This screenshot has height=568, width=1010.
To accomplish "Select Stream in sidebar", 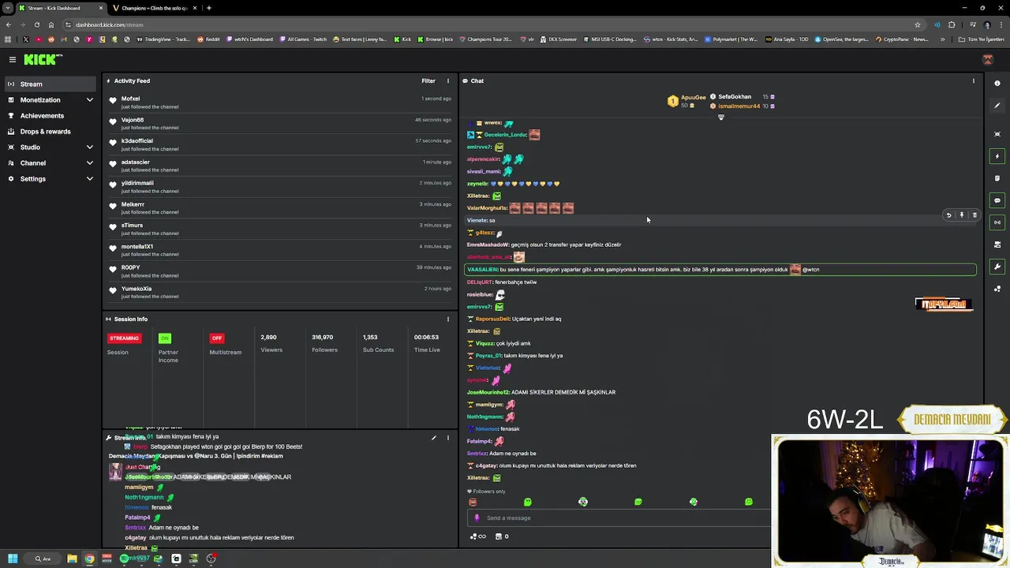I will (49, 84).
